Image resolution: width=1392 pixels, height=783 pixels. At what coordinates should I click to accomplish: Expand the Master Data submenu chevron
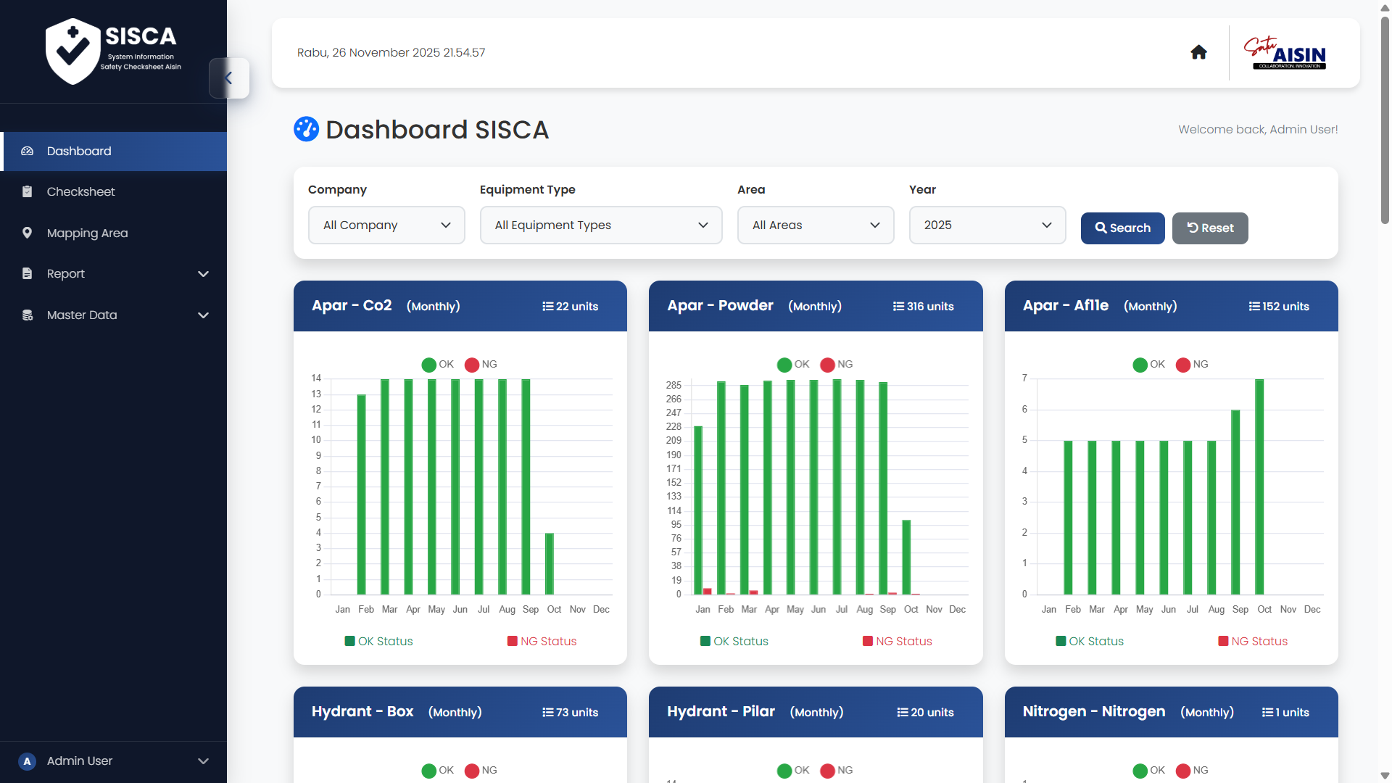[204, 315]
